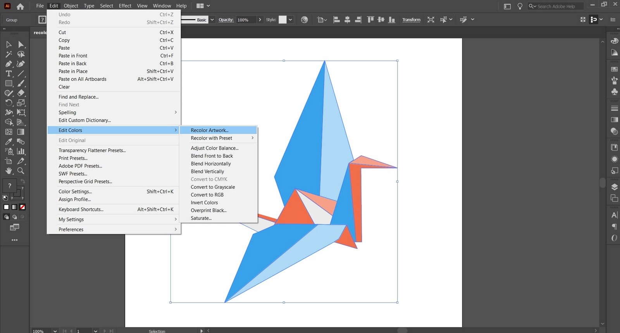Screen dimensions: 620x333
Task: Open the Character panel icon
Action: pos(614,215)
